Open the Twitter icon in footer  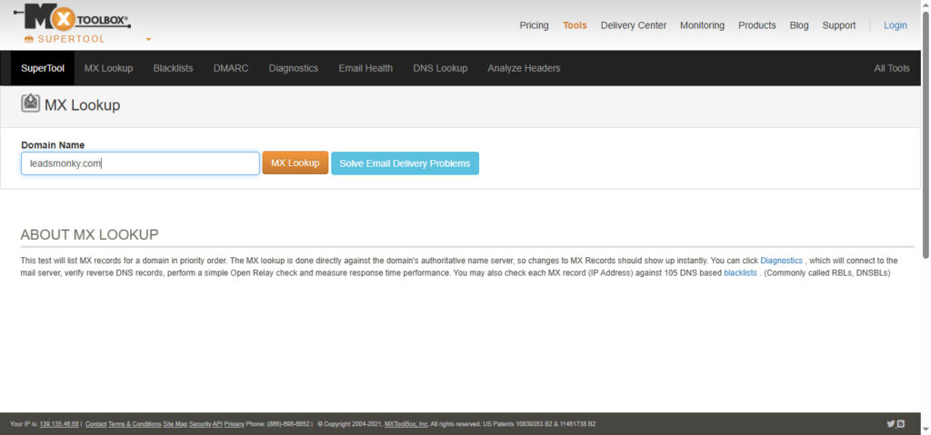point(890,424)
